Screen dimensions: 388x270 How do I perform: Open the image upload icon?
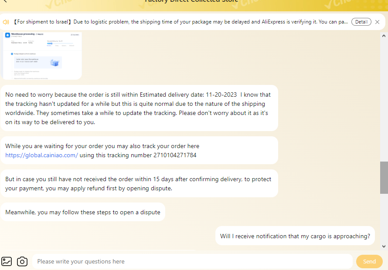coord(7,261)
